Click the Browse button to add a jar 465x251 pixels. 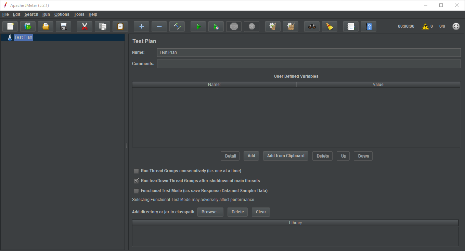210,212
